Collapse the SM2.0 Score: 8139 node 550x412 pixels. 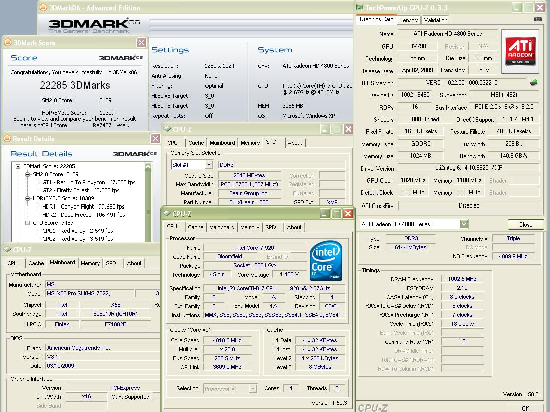tap(27, 175)
